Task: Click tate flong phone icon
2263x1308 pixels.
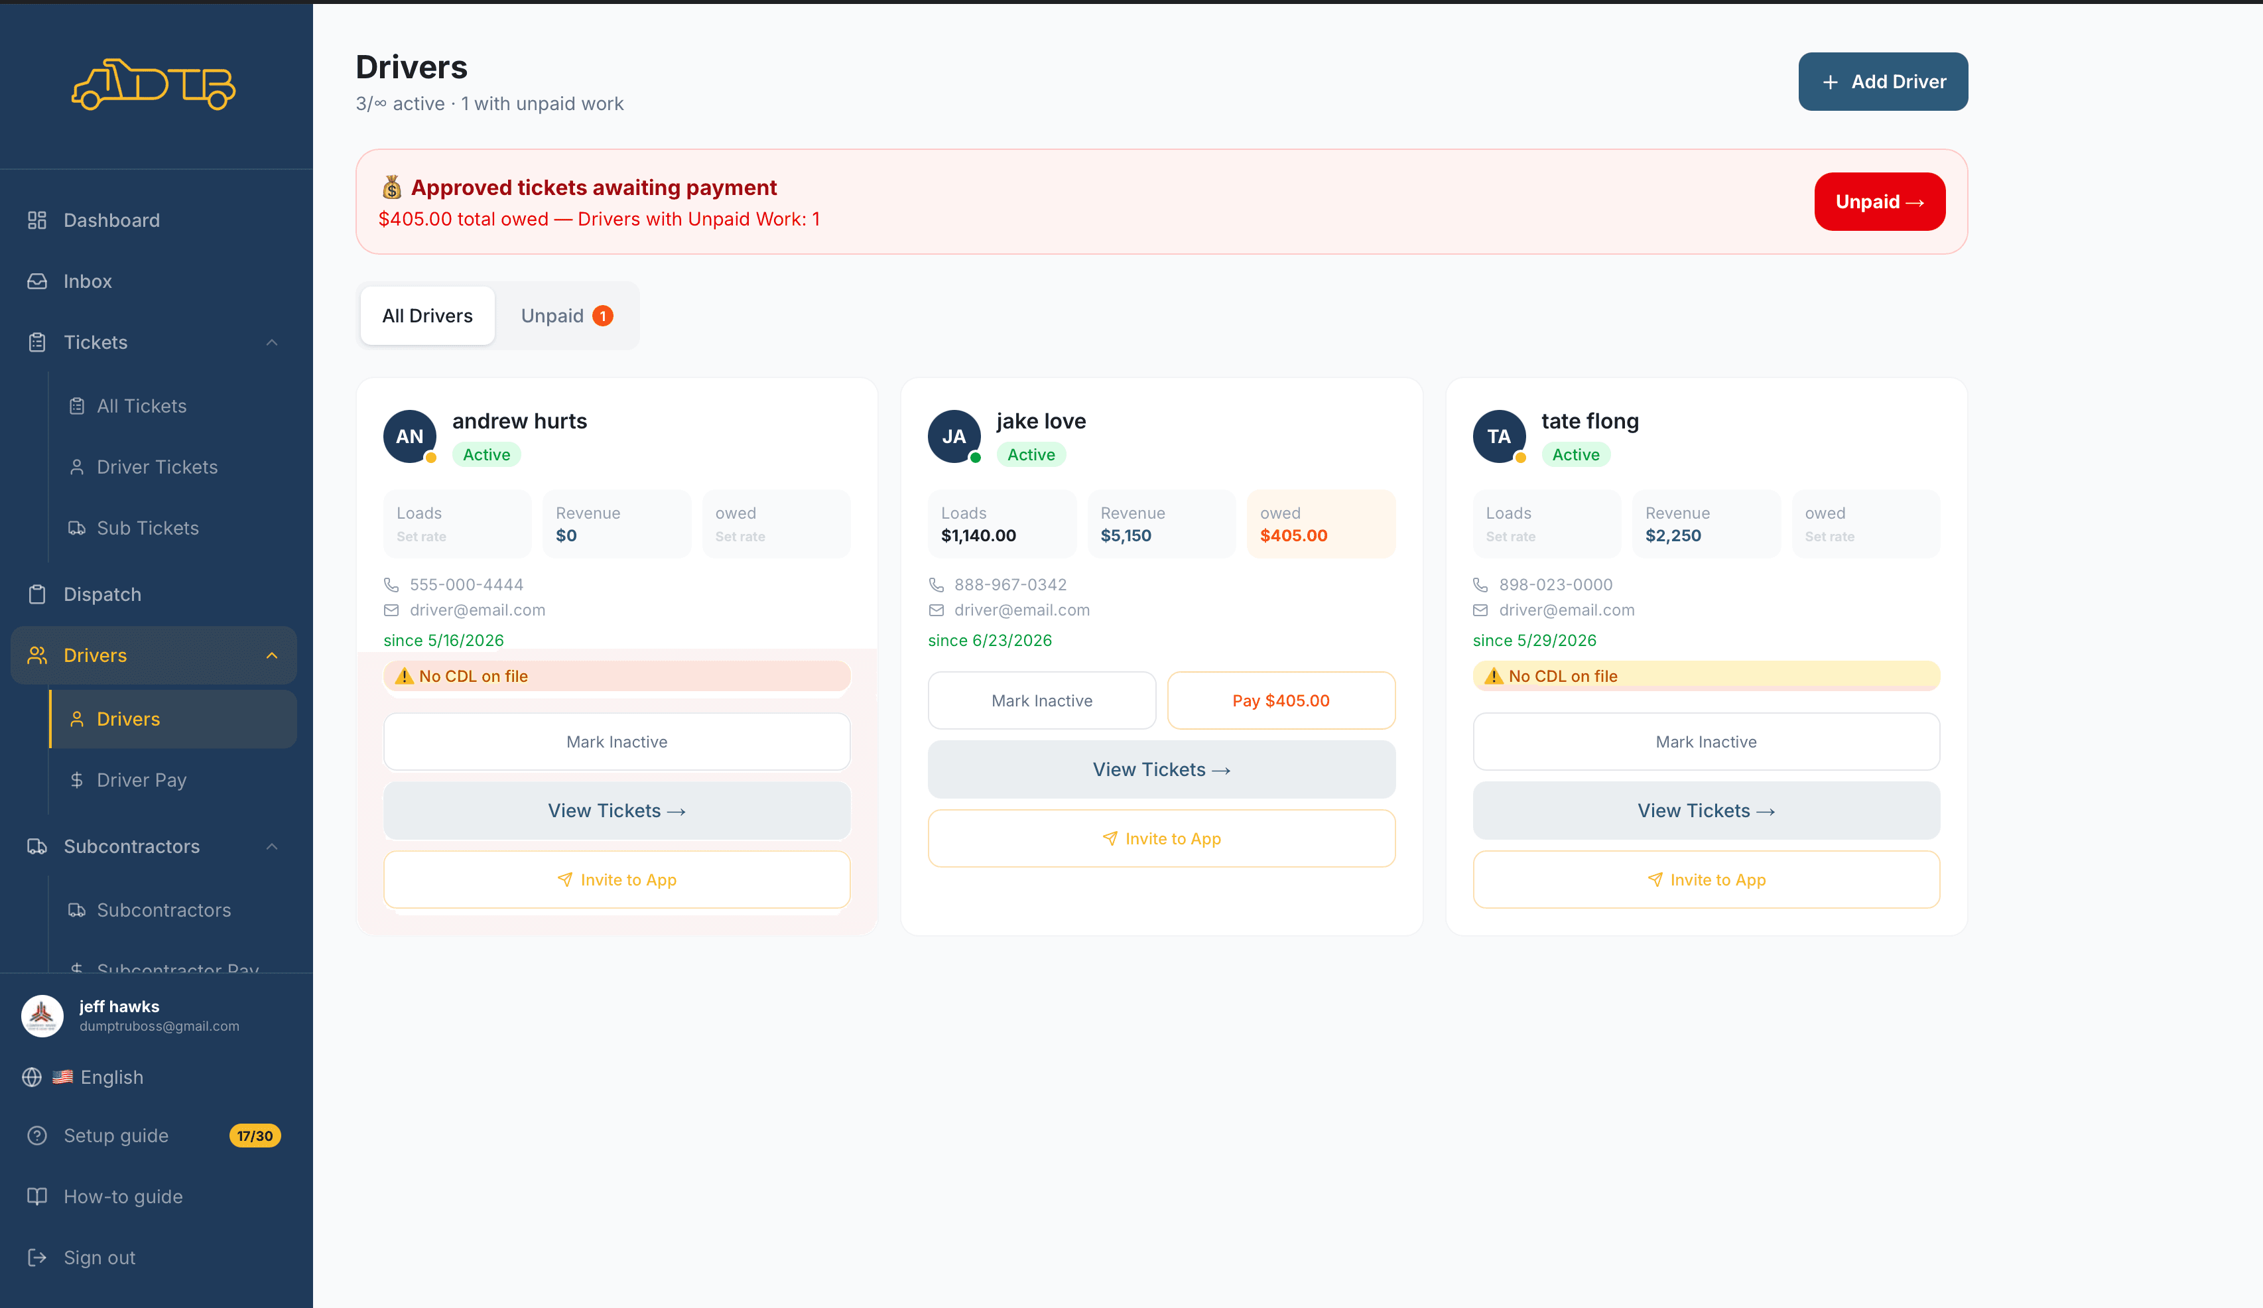Action: 1481,585
